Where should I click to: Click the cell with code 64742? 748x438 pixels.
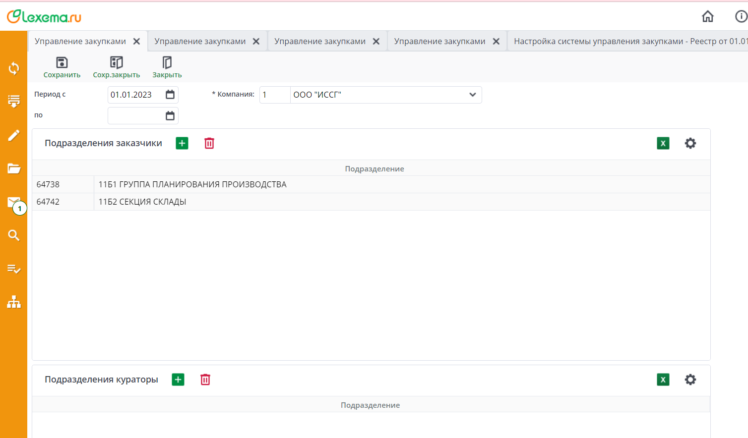pyautogui.click(x=63, y=202)
